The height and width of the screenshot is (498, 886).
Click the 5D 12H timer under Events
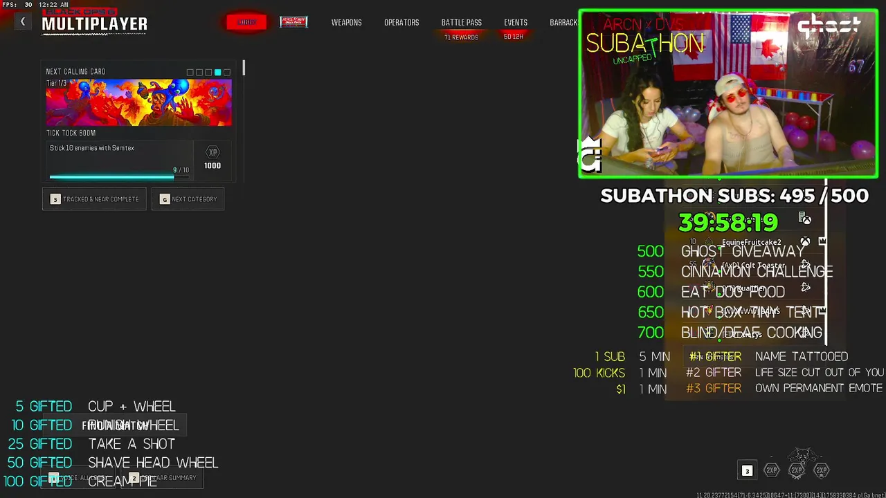point(514,37)
